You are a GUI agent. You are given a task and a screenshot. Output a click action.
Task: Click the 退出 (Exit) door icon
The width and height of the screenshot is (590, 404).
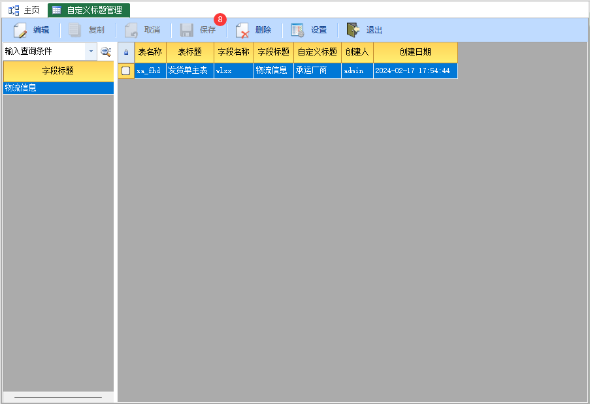coord(353,30)
